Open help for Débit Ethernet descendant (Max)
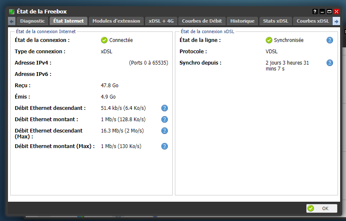 pos(164,131)
